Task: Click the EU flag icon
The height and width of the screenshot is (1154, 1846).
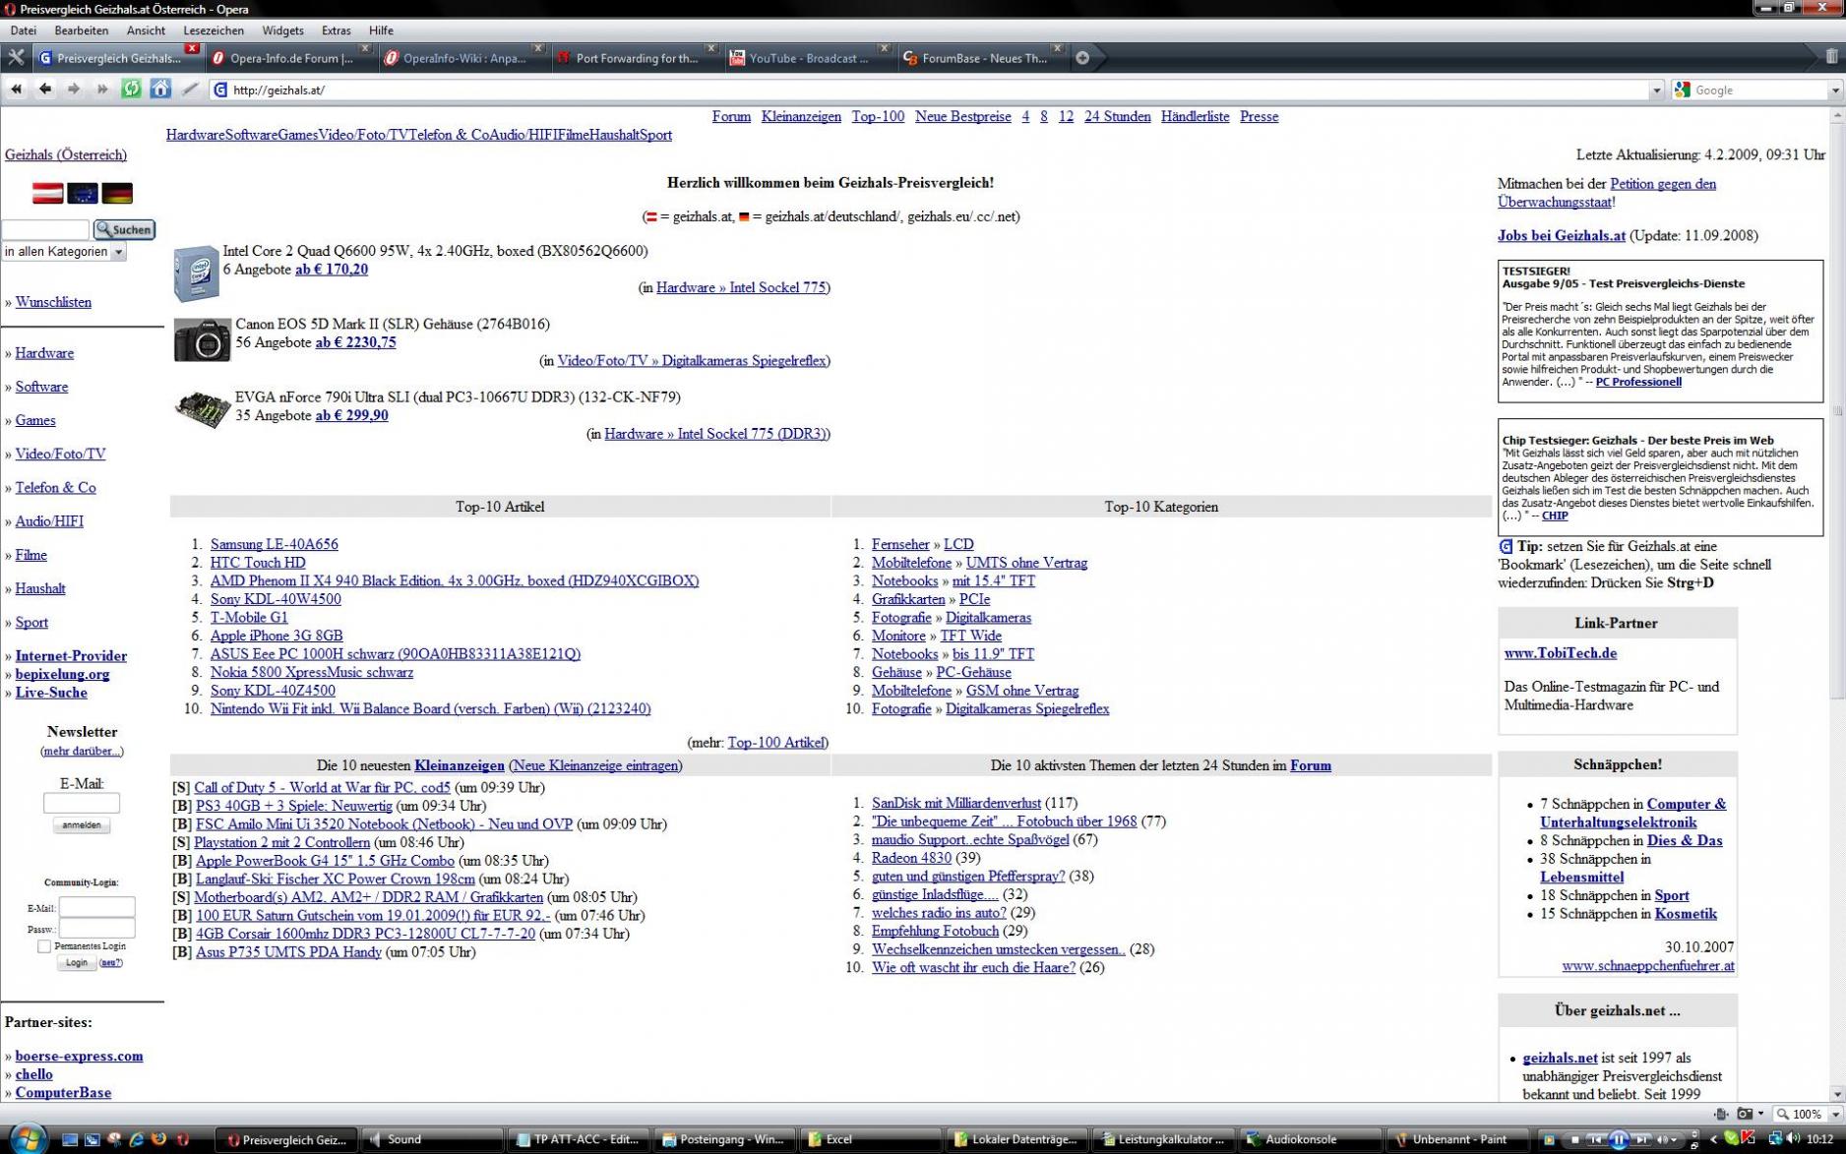Action: [83, 194]
